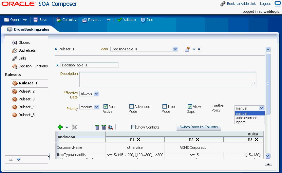Show dictionary Info
This screenshot has width=282, height=173.
[147, 20]
